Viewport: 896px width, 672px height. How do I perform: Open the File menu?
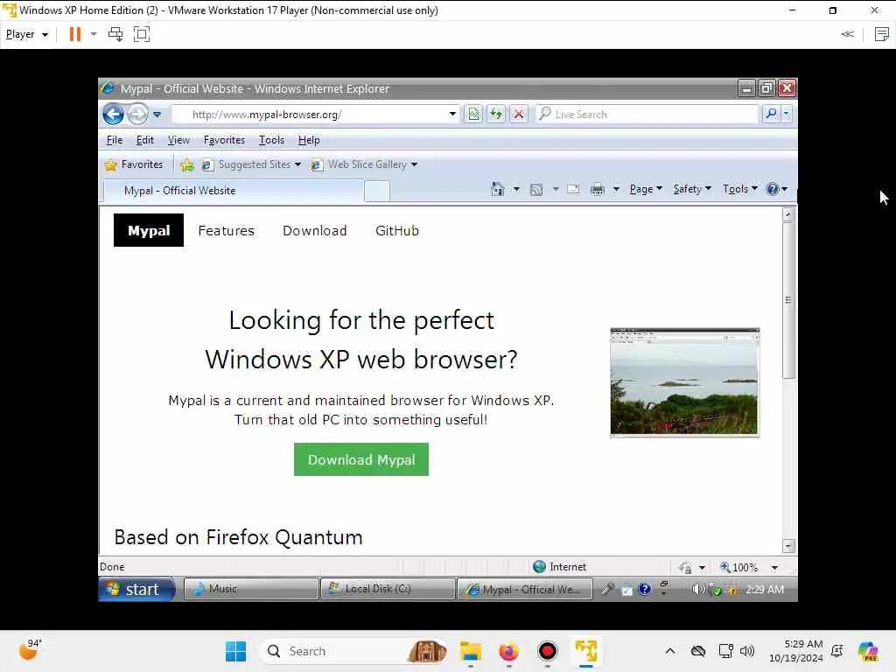pyautogui.click(x=115, y=140)
